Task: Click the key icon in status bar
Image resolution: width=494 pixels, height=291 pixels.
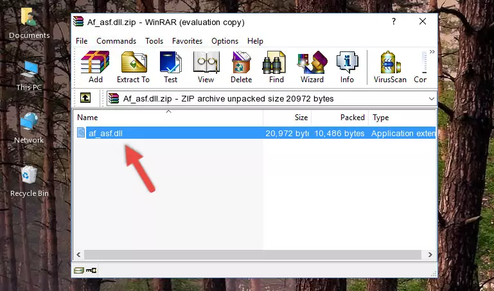Action: tap(91, 270)
